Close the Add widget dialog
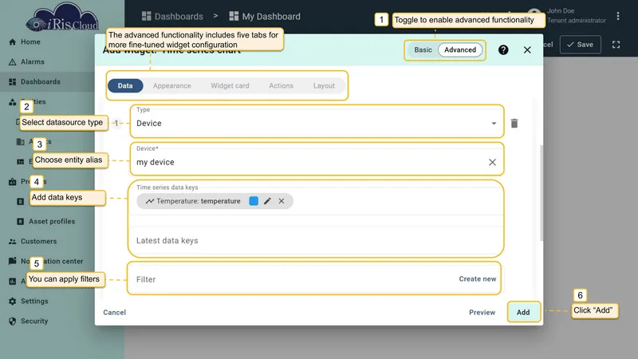The width and height of the screenshot is (638, 359). pyautogui.click(x=527, y=49)
